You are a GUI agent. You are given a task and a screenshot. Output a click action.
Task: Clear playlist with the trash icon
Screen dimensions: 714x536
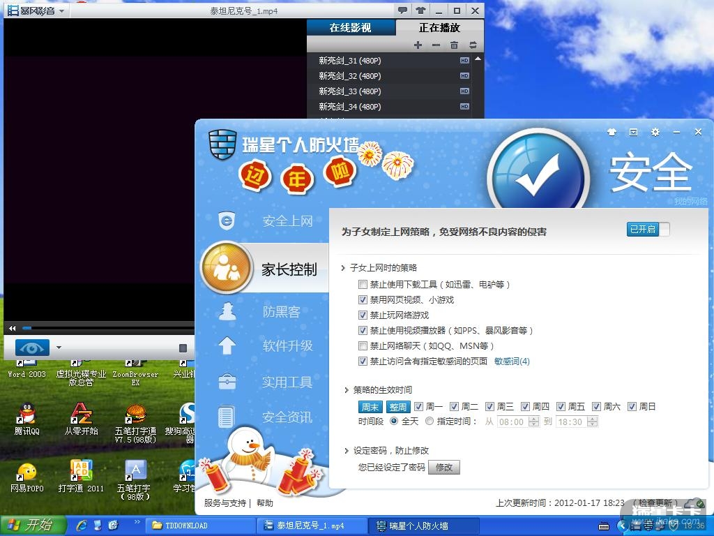(x=454, y=45)
